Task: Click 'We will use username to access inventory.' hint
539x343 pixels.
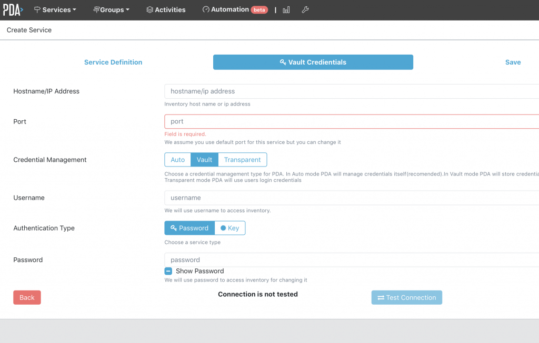Action: (x=217, y=211)
